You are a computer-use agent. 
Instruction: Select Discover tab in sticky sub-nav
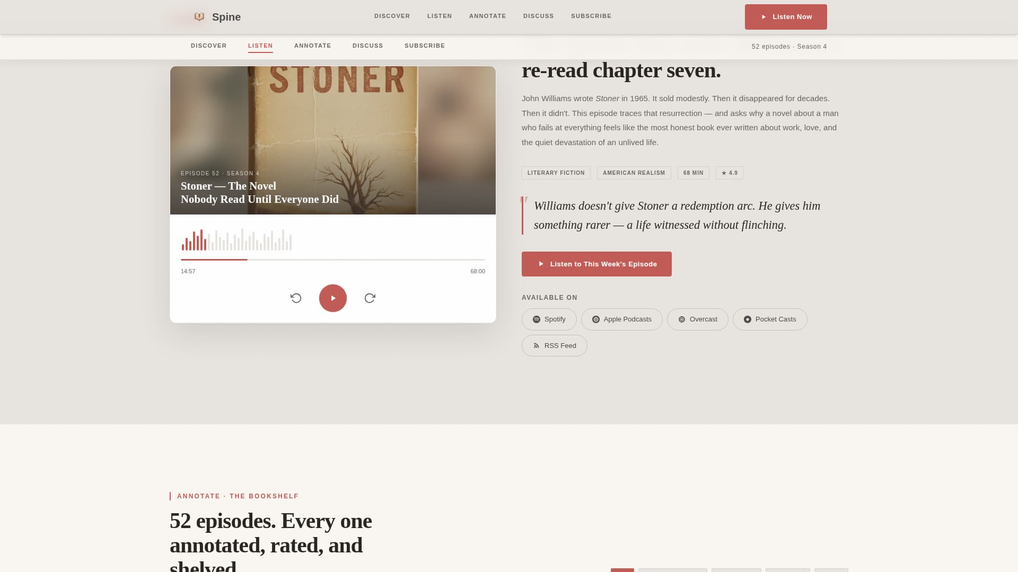pos(209,46)
